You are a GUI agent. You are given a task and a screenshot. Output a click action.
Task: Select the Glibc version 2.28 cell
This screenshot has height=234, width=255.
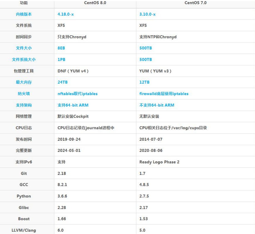pos(62,208)
